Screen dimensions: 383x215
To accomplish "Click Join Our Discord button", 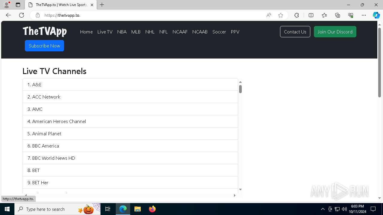I will (x=335, y=32).
